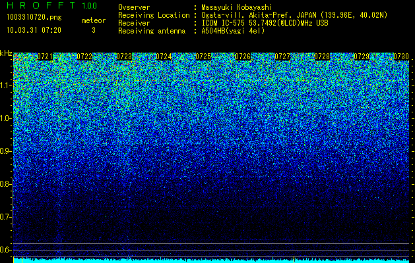Click the 0728 time marker label
This screenshot has height=263, width=415.
click(x=322, y=57)
